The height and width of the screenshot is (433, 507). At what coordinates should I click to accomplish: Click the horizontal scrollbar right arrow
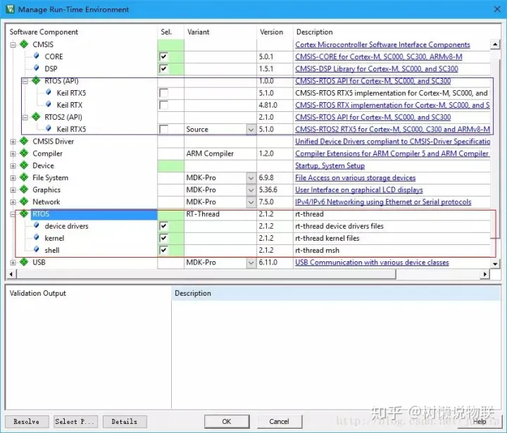(x=484, y=274)
